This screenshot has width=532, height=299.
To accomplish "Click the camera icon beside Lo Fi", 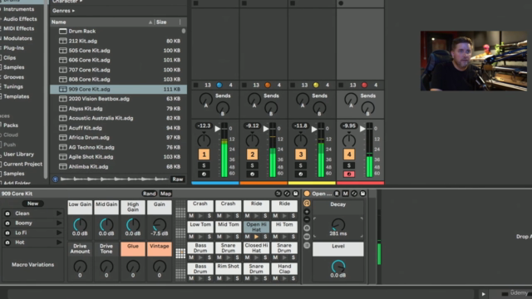I will click(7, 233).
